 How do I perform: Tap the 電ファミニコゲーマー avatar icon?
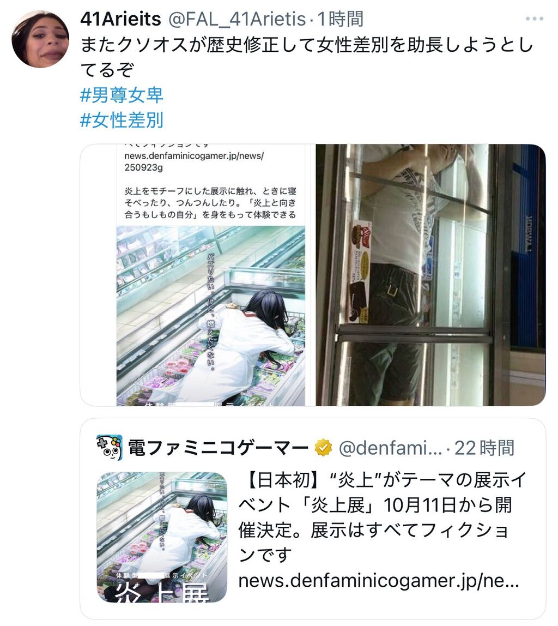pos(109,447)
